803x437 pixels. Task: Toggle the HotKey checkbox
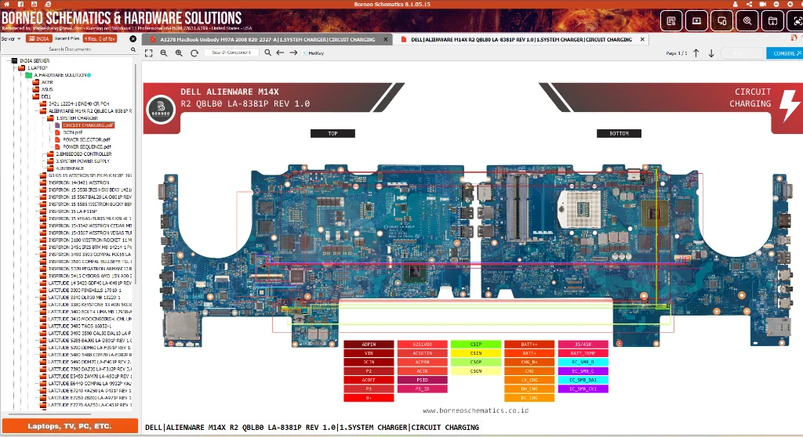coord(305,52)
